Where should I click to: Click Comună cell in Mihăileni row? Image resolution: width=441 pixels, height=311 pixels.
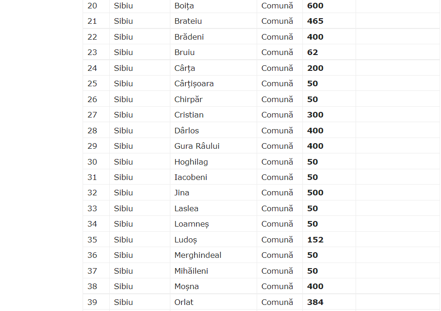click(x=277, y=271)
